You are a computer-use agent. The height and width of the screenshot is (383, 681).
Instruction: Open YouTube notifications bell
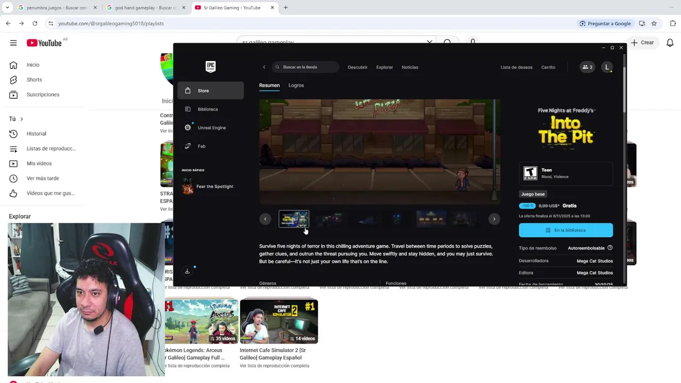click(x=670, y=43)
